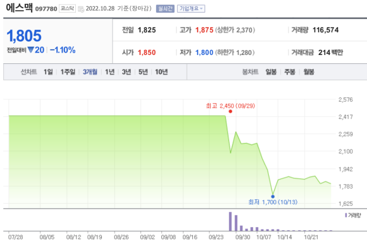
Task: Select the 3개월 line chart tab
Action: [90, 72]
